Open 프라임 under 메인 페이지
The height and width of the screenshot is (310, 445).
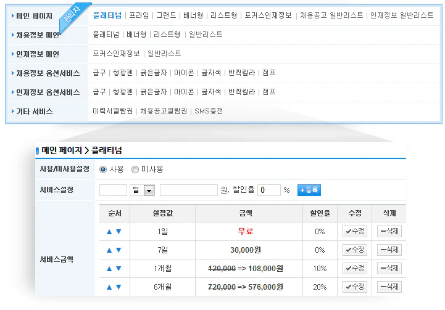tap(139, 15)
